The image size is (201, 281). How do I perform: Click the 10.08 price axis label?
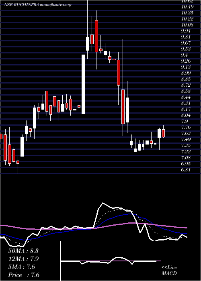[187, 25]
